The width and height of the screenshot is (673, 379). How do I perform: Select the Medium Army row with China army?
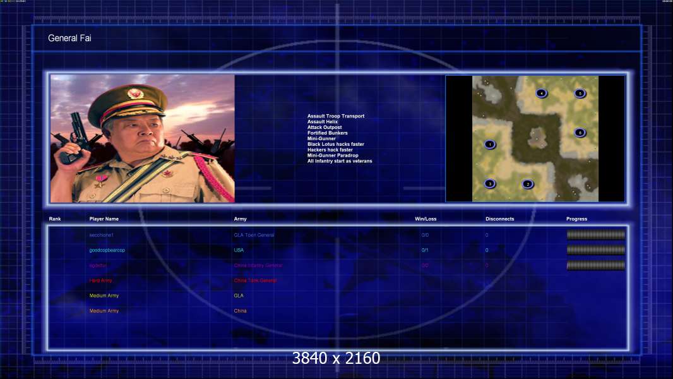(x=337, y=311)
